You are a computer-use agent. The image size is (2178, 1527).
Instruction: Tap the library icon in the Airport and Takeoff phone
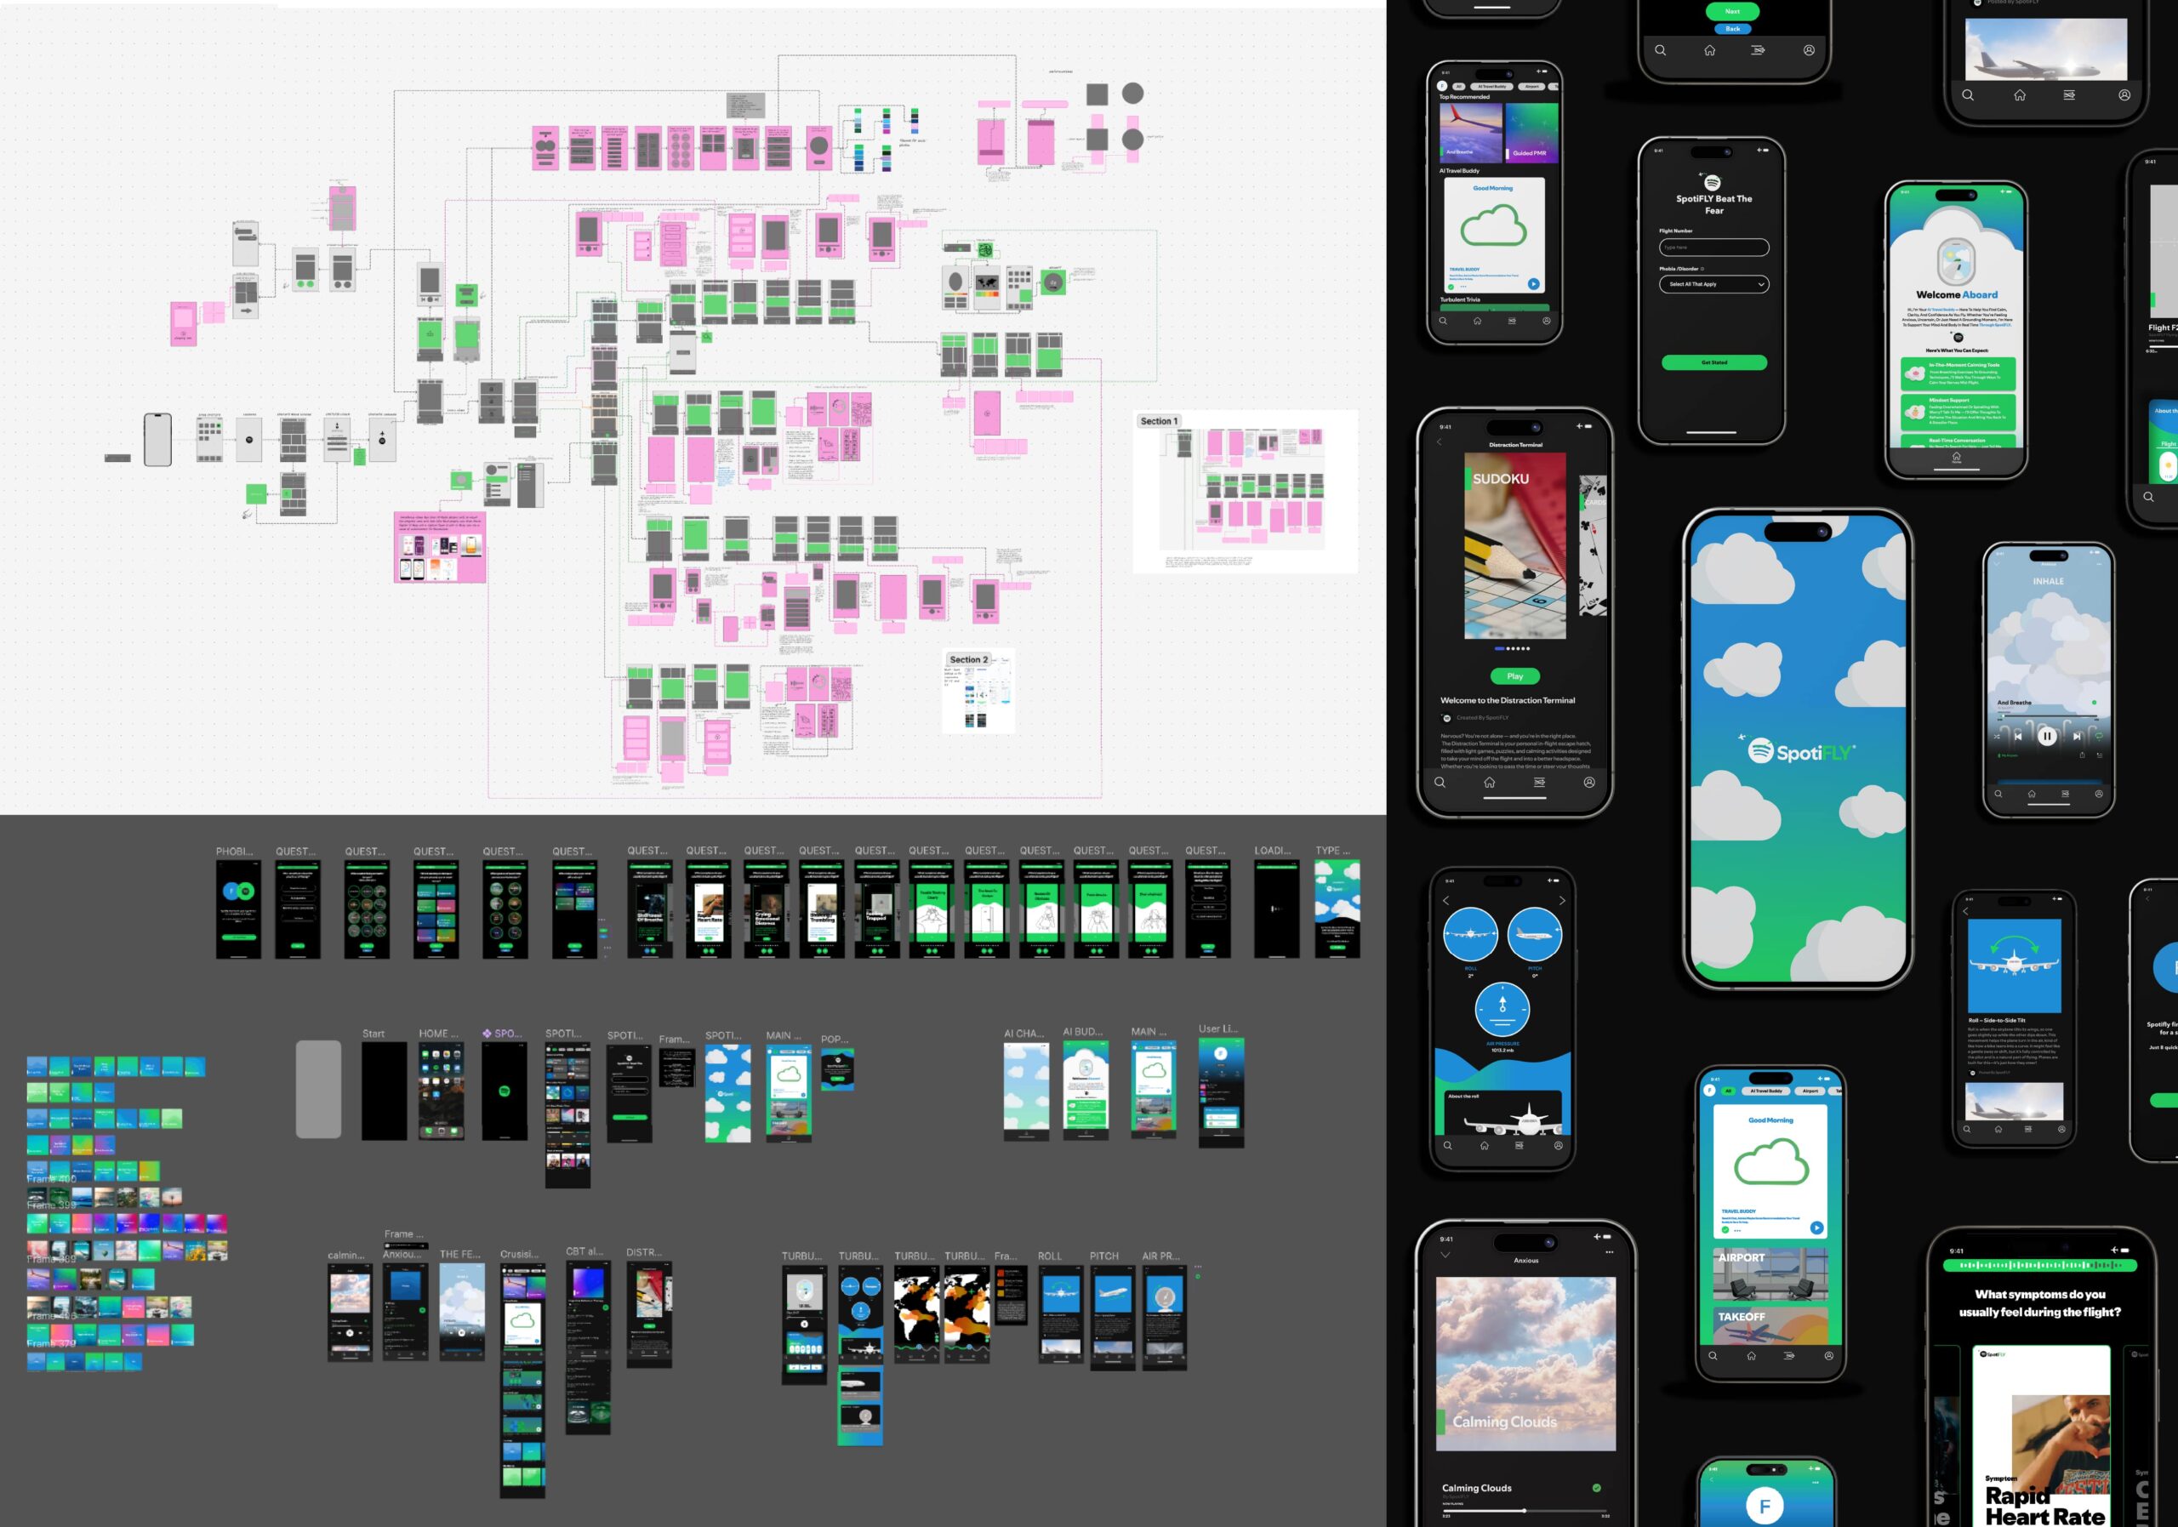tap(1789, 1356)
